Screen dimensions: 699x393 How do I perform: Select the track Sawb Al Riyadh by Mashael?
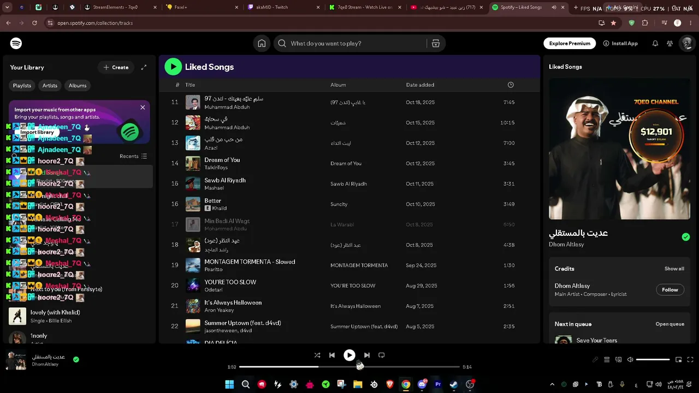pos(349,183)
